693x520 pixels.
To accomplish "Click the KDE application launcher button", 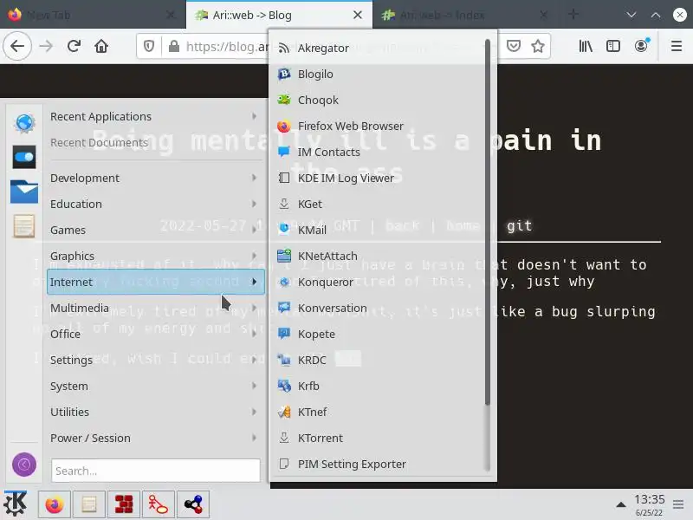I will 15,504.
